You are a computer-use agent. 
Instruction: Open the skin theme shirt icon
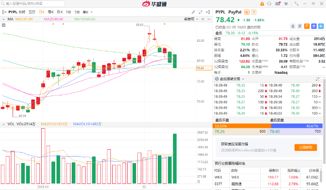286,4
